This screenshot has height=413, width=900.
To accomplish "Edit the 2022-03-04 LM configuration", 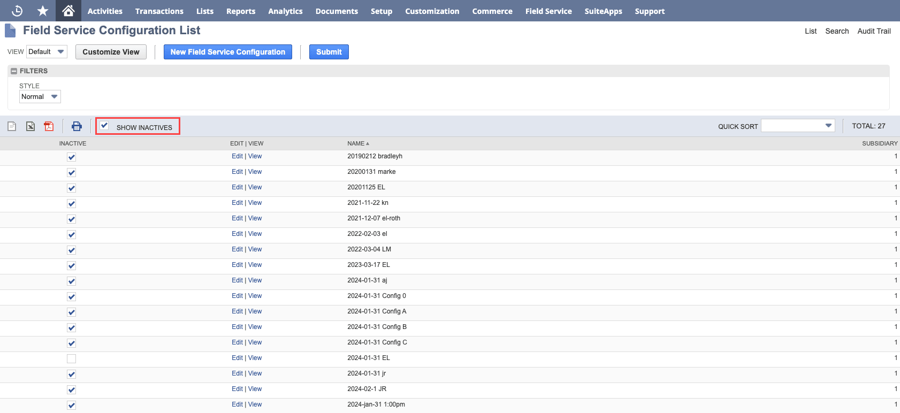I will pos(237,249).
